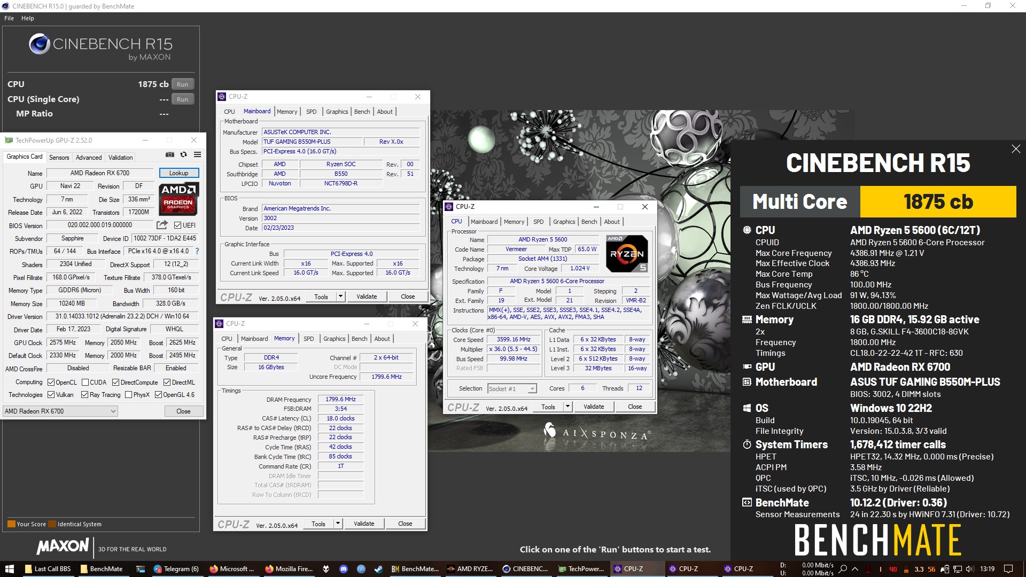Open Graphics tab in CPU-Z Memory window
Viewport: 1026px width, 577px height.
335,339
